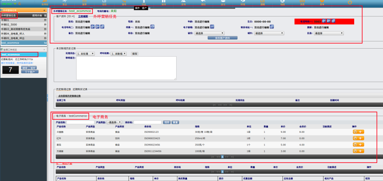Click the 下个客户 next customer button
The height and width of the screenshot is (181, 383).
(x=31, y=72)
